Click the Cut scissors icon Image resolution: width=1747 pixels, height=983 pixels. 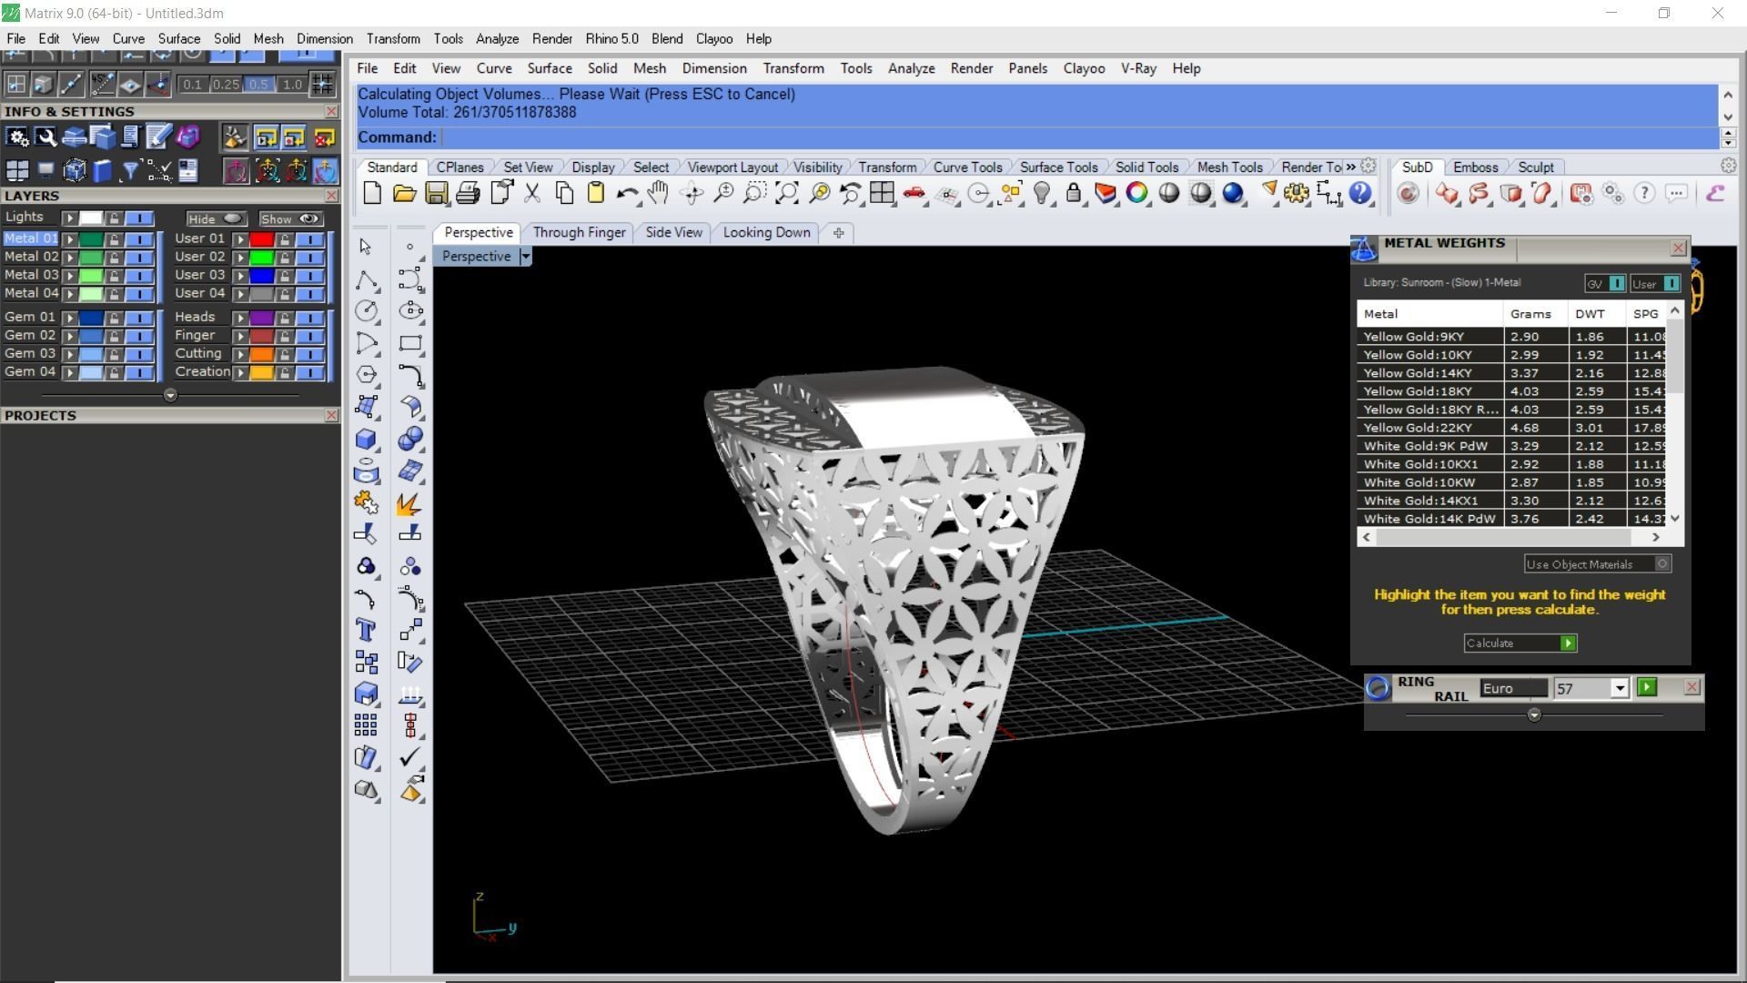532,193
